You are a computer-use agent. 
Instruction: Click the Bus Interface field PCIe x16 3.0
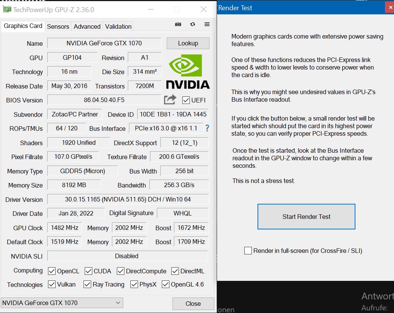tap(166, 128)
